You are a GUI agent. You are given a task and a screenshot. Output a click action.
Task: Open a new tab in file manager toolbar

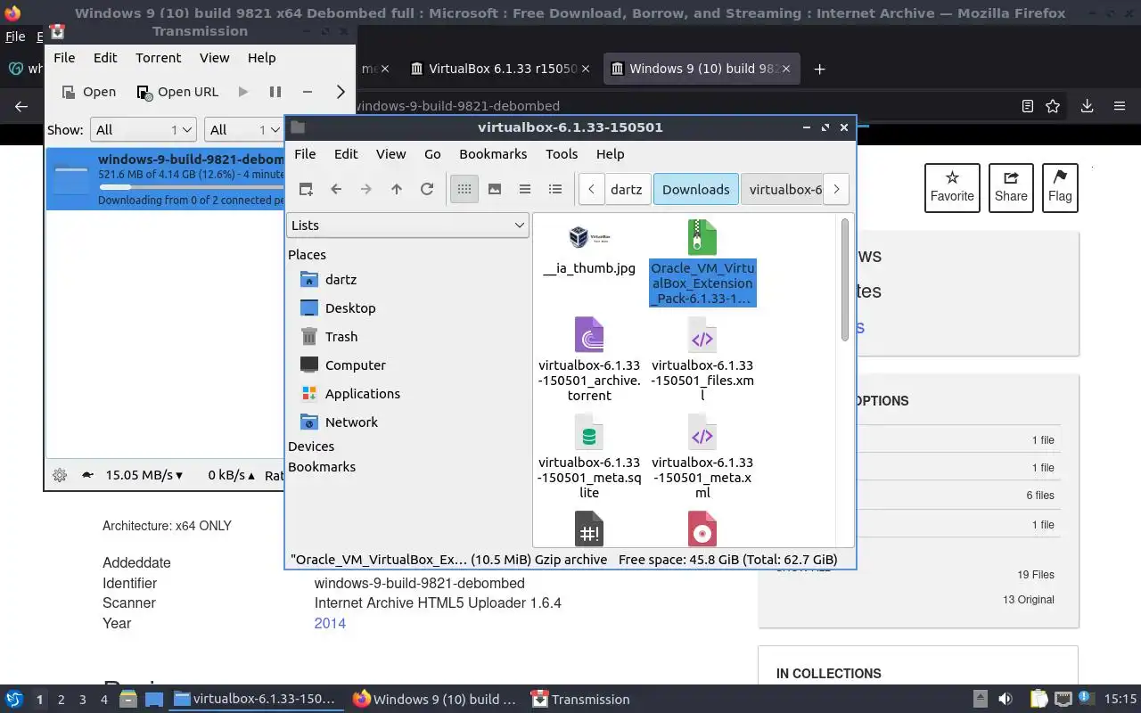306,189
